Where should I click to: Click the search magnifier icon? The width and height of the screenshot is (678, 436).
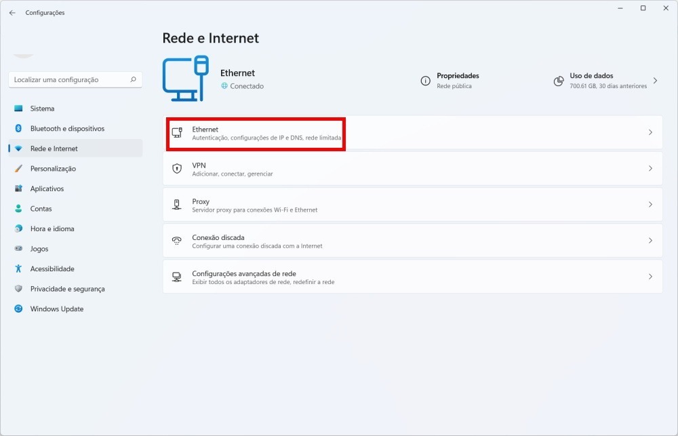133,79
